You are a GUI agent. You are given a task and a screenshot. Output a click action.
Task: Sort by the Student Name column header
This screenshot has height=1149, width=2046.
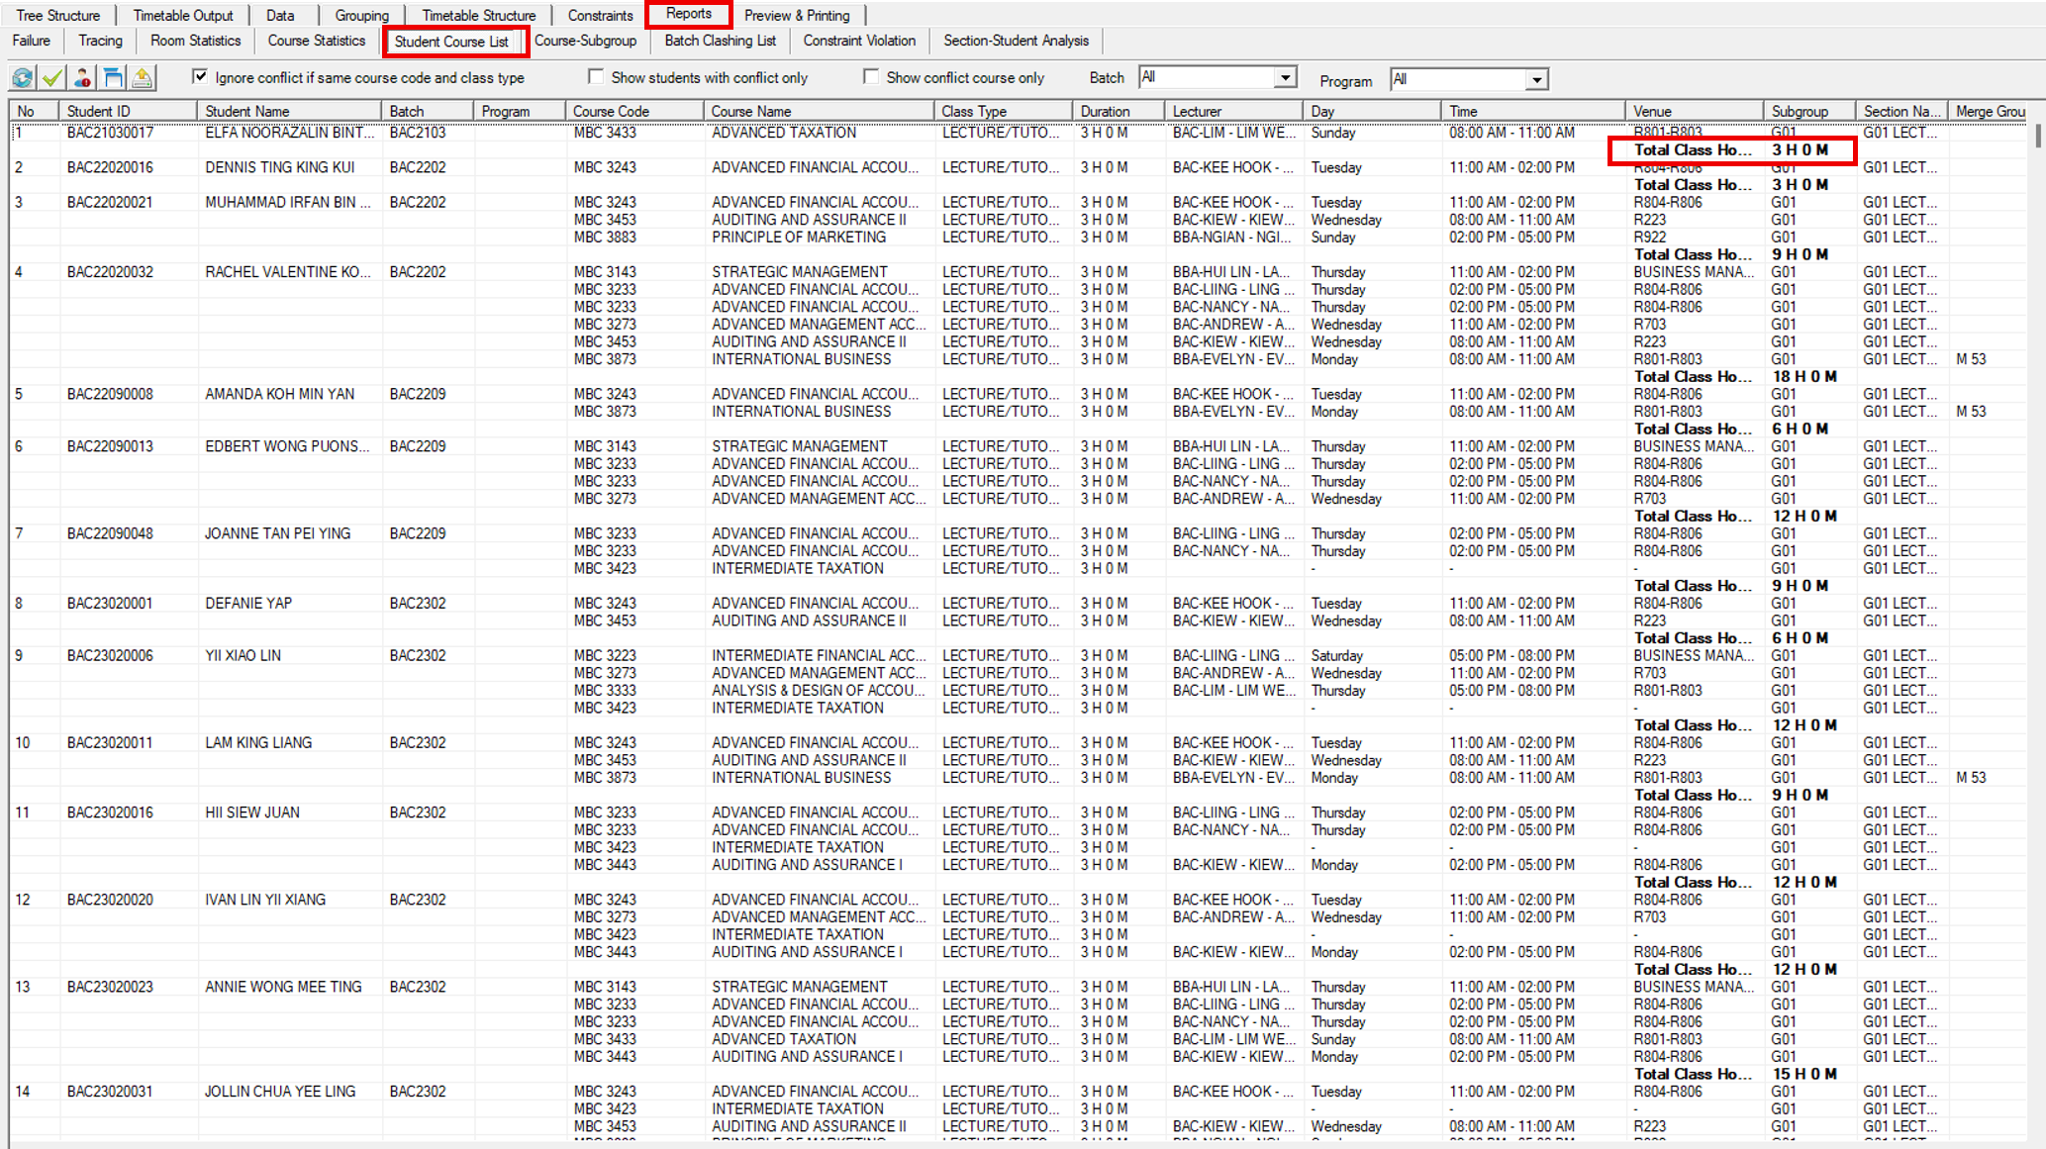coord(289,111)
